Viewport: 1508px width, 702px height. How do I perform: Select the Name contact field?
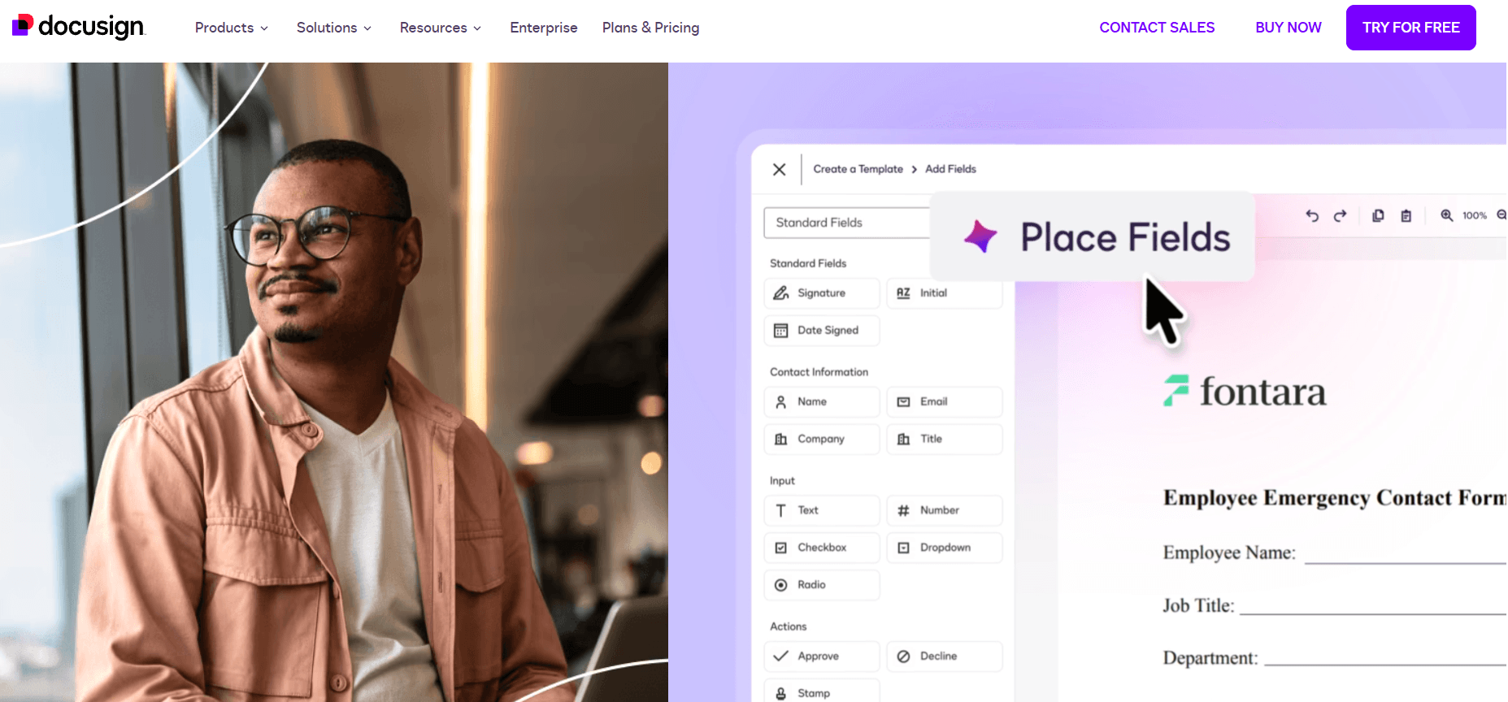822,402
